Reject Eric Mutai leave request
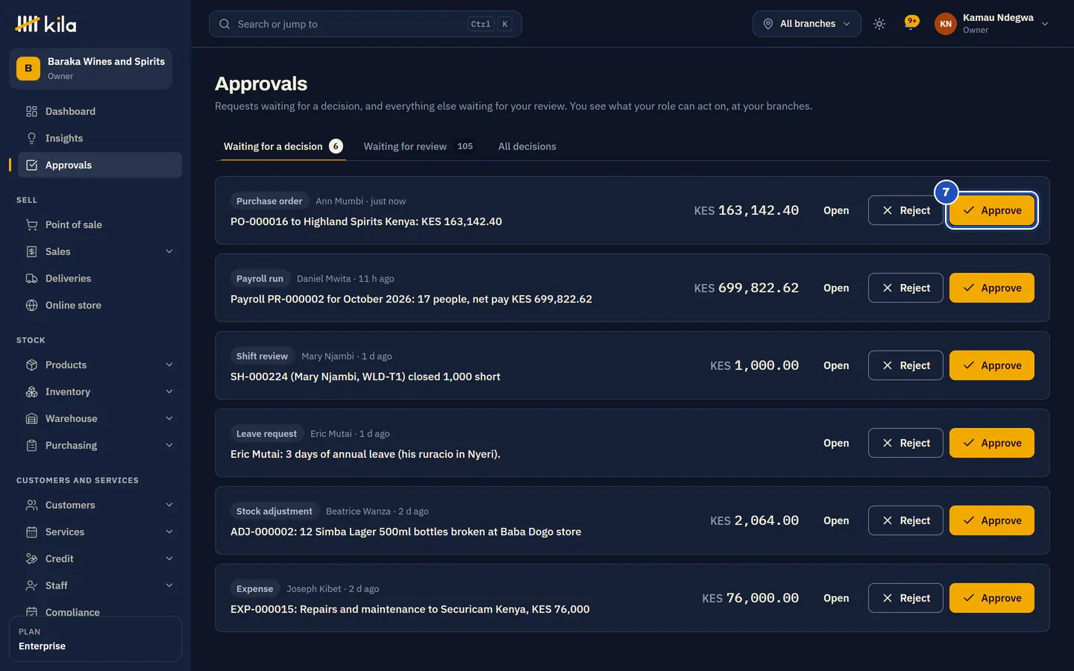 [905, 443]
